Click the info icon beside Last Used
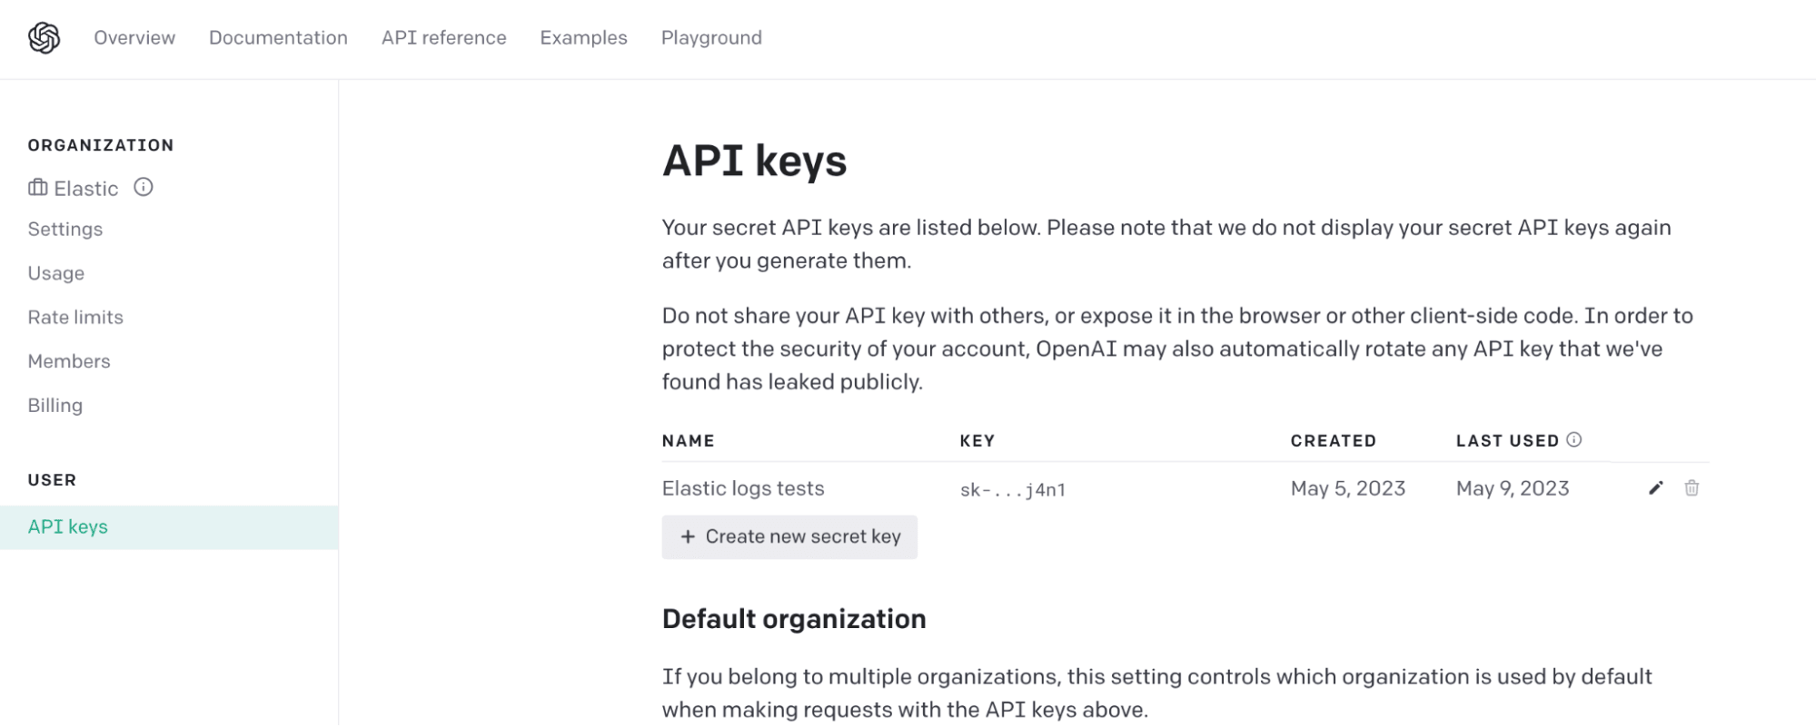This screenshot has height=727, width=1816. pos(1574,440)
